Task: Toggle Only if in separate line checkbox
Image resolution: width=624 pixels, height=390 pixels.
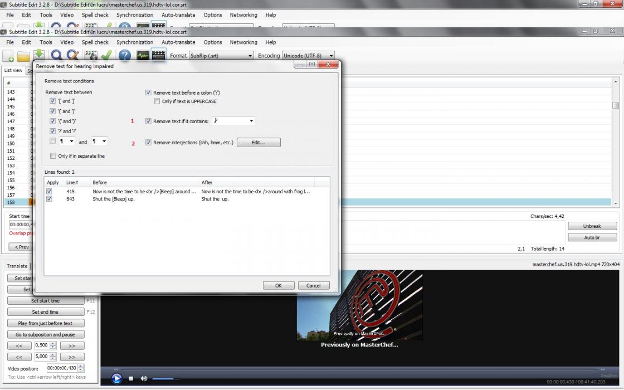Action: pyautogui.click(x=53, y=156)
